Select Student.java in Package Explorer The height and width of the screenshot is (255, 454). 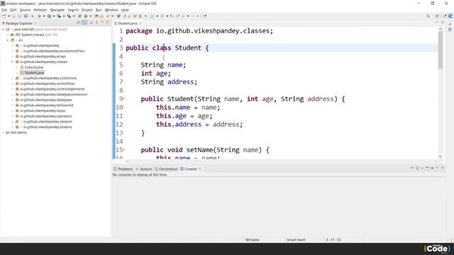click(34, 72)
